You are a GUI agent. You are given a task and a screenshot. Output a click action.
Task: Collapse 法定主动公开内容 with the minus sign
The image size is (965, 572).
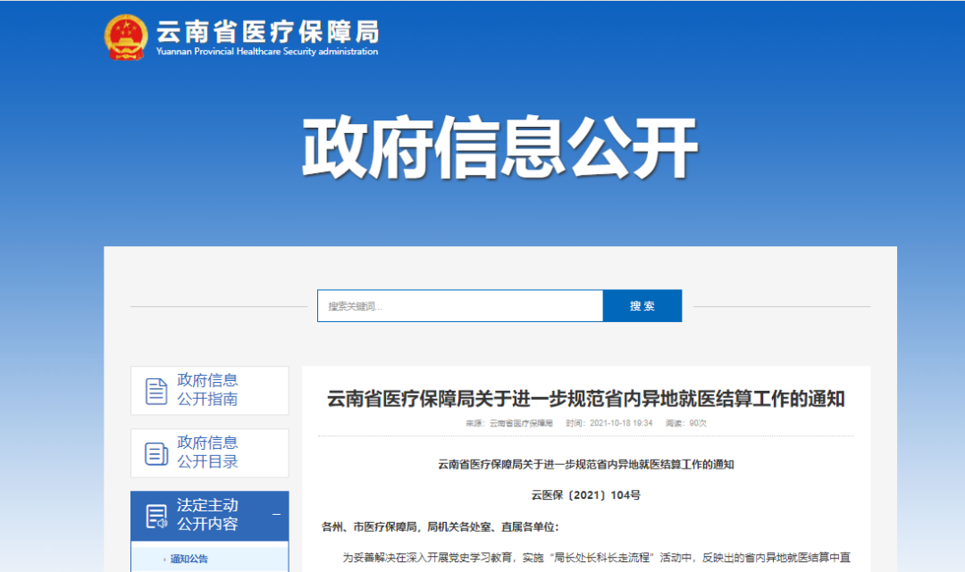click(x=276, y=515)
